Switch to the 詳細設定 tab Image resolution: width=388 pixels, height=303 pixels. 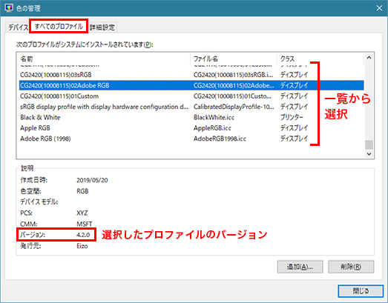coord(102,27)
